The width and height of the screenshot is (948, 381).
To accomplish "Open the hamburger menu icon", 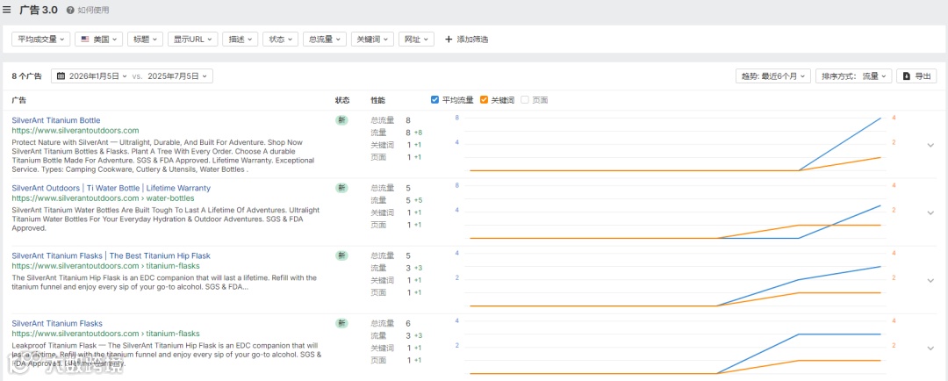I will (x=7, y=10).
